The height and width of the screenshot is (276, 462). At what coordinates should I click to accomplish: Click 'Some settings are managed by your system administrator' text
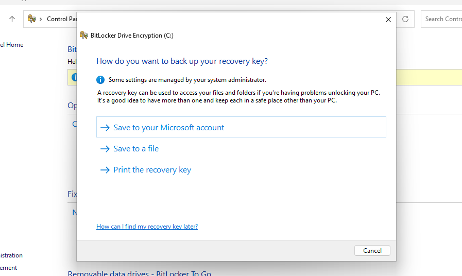[187, 80]
